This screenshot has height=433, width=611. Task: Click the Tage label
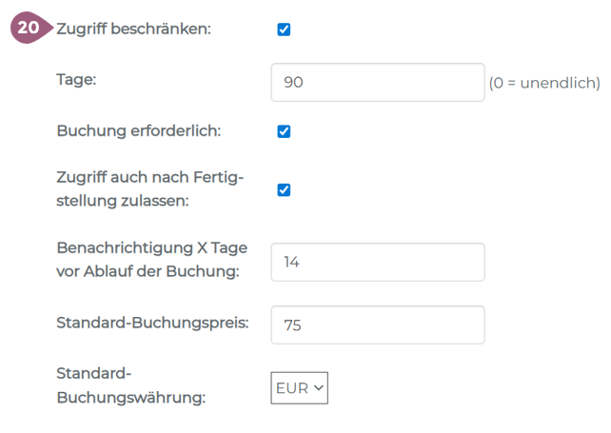[77, 80]
